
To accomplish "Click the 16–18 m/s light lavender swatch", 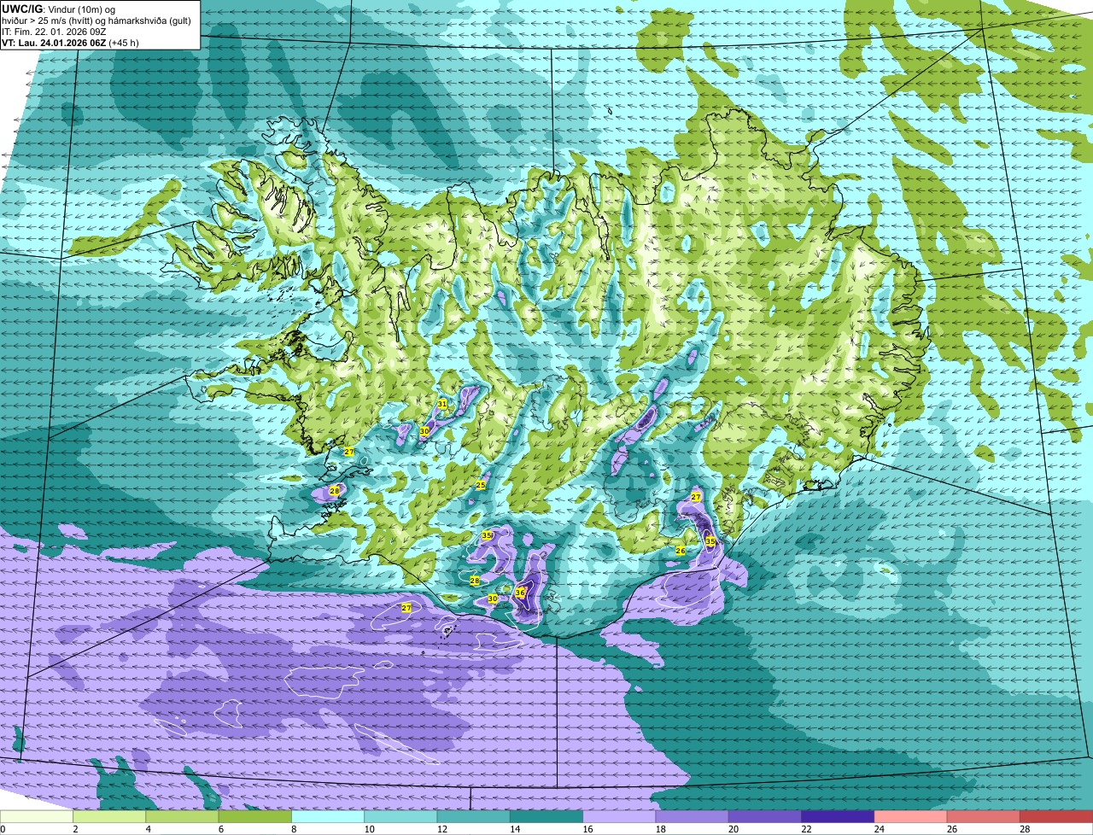I will tap(619, 816).
